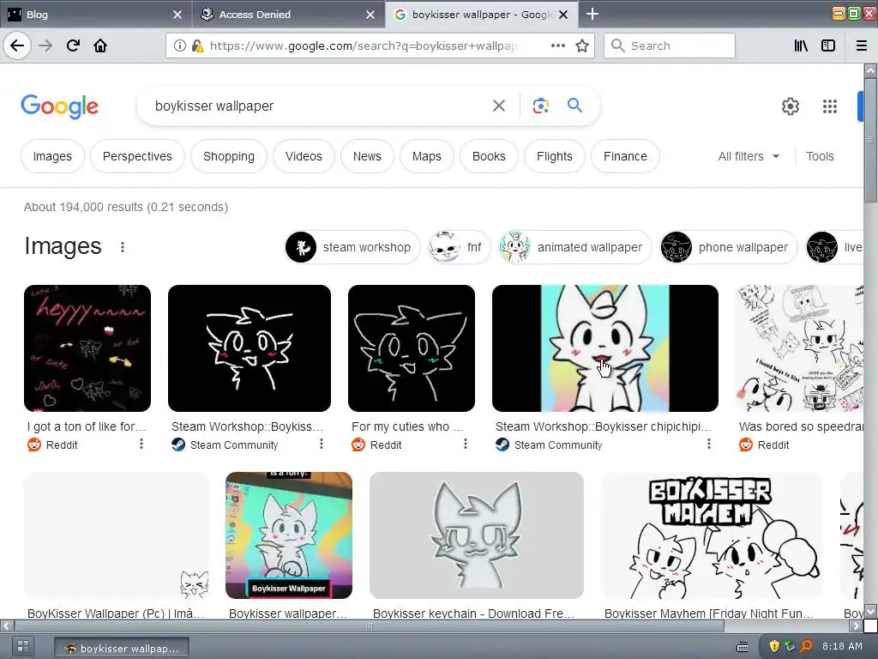Bookmark this page with the star

(582, 45)
